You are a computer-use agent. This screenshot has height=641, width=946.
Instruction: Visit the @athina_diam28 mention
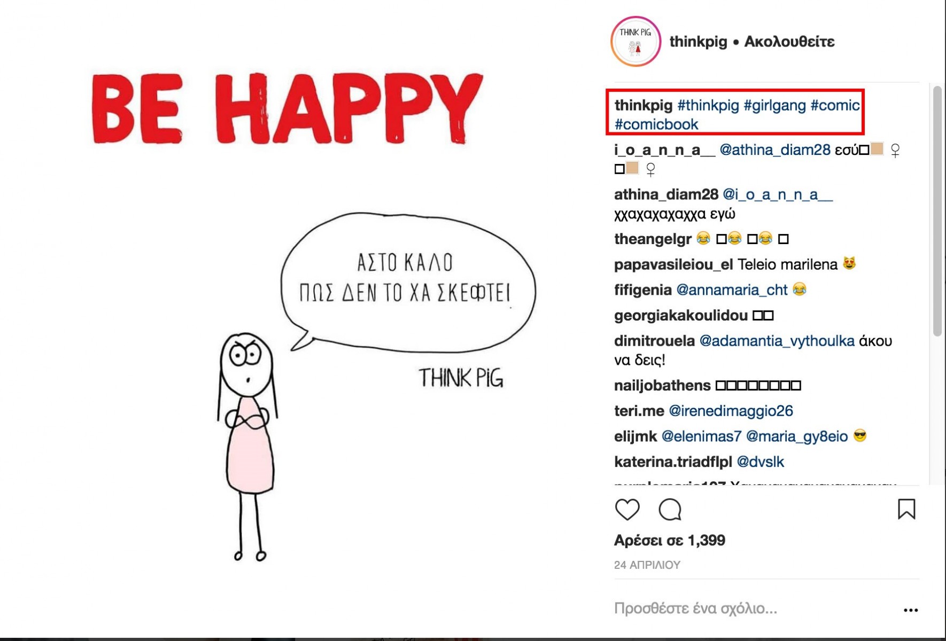tap(775, 150)
